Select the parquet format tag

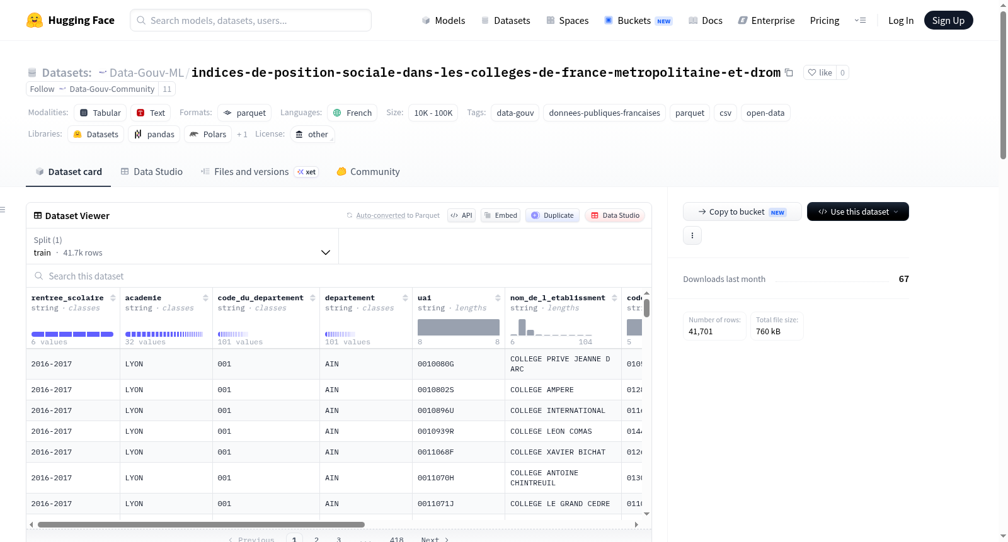point(244,113)
